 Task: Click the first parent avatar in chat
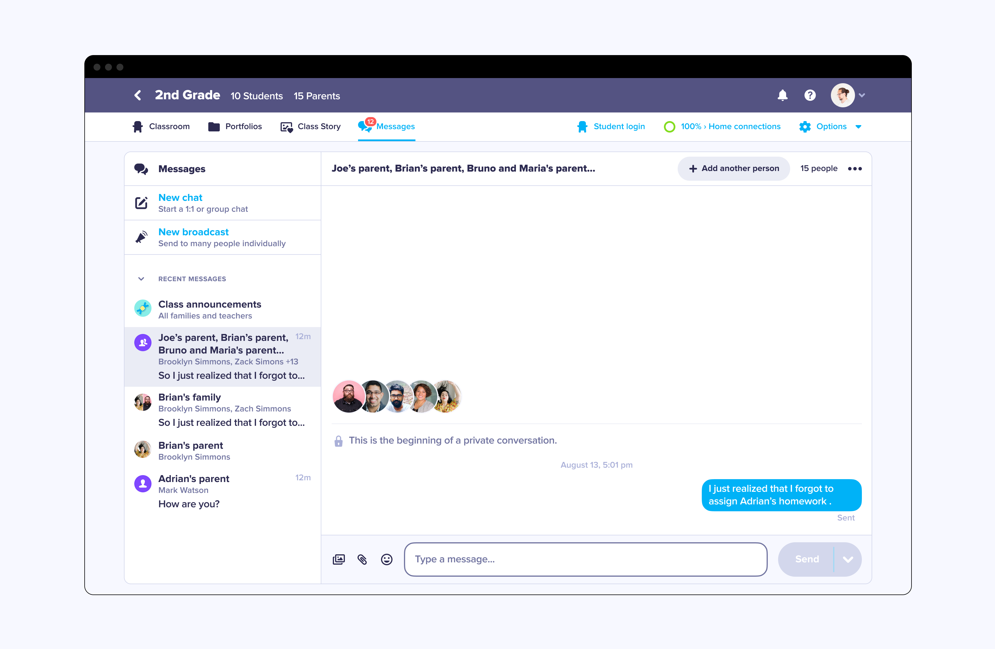348,397
